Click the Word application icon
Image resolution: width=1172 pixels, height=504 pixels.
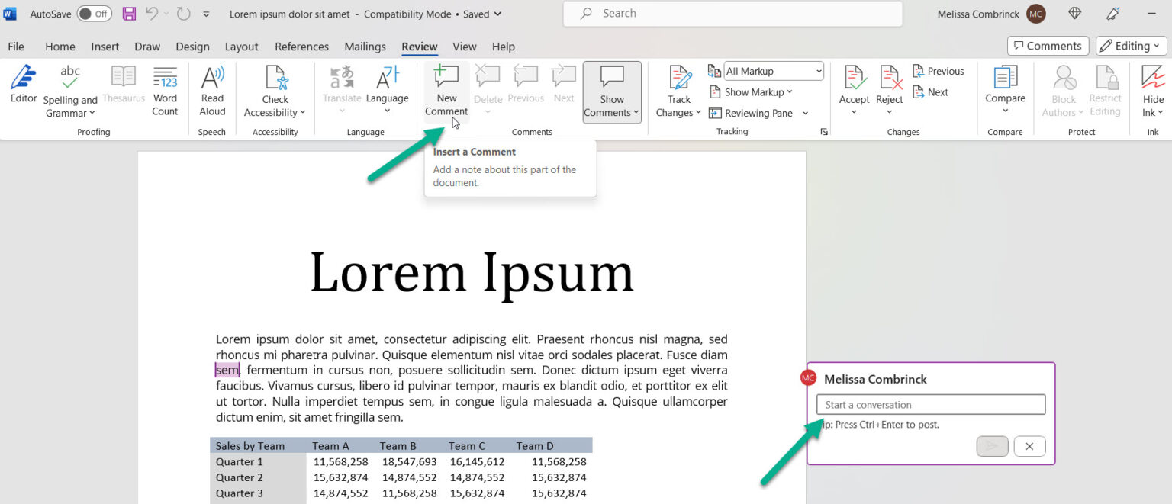(x=10, y=14)
